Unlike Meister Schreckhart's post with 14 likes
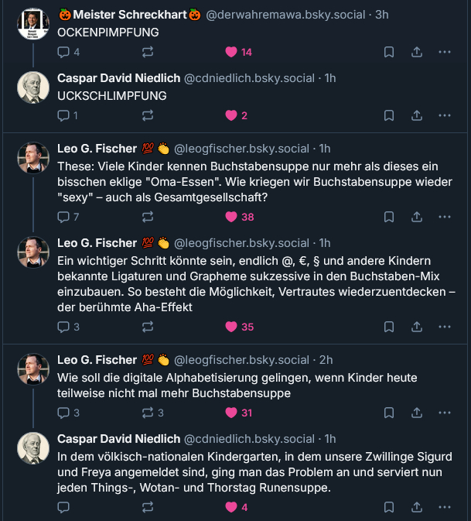Screen dimensions: 471x521 tap(230, 52)
